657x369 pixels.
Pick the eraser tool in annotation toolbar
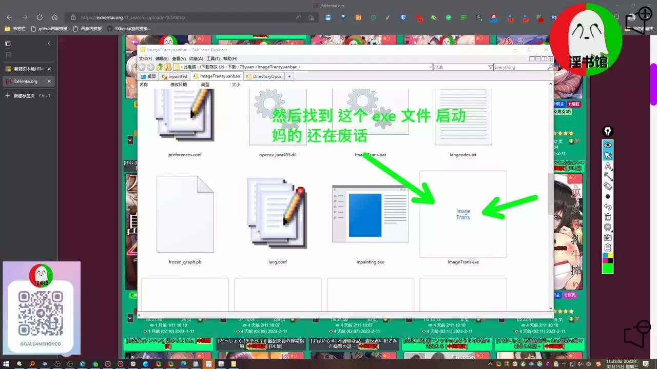click(x=608, y=187)
